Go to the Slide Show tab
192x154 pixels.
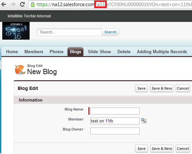(99, 52)
